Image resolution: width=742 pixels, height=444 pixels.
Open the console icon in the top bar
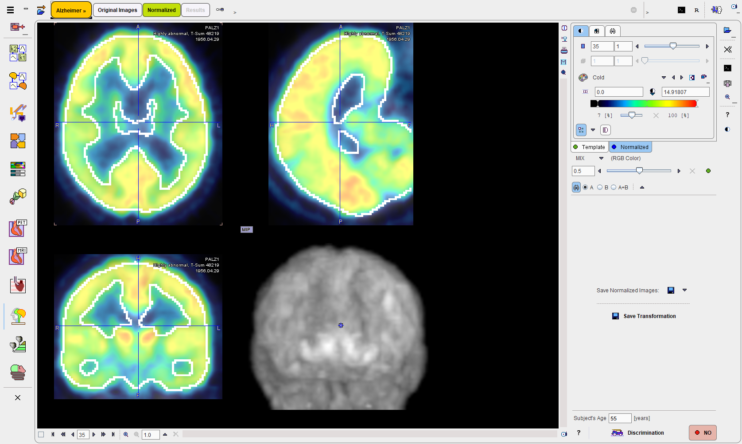(681, 10)
